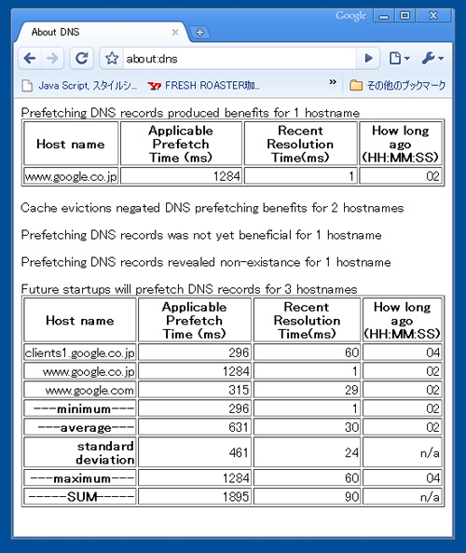466x553 pixels.
Task: Go back with the back arrow
Action: 30,58
